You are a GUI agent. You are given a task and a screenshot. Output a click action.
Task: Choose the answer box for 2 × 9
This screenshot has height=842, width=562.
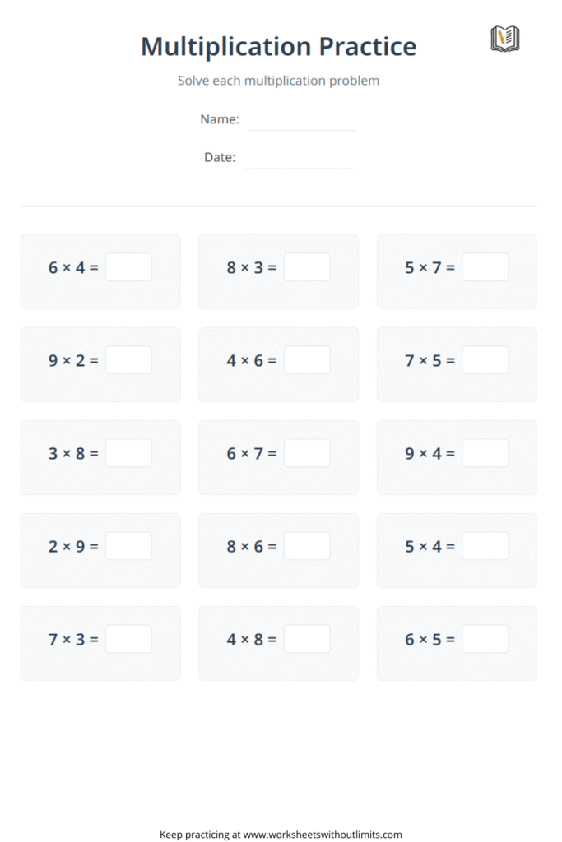(129, 546)
